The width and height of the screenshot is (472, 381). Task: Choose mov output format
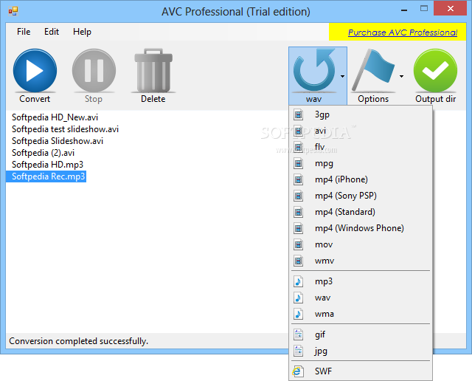[361, 244]
